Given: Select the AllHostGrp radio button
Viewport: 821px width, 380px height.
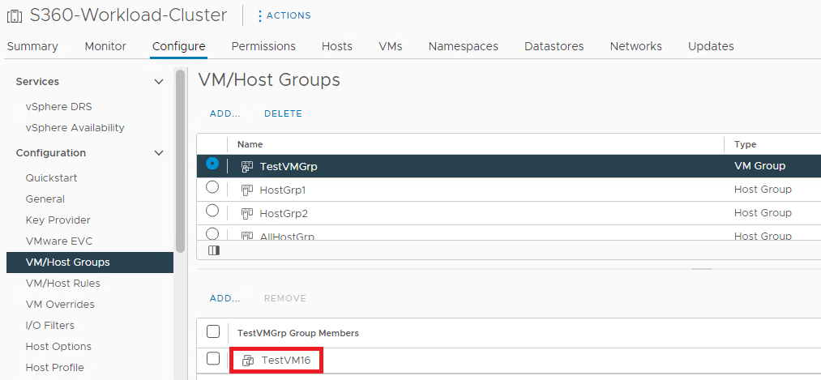Looking at the screenshot, I should [212, 233].
